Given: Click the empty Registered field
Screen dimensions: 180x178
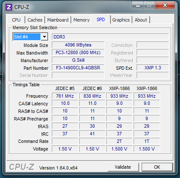Looking at the screenshot, I should click(x=153, y=52).
